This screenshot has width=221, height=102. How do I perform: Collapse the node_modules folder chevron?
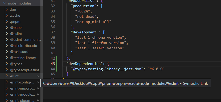coord(5,3)
